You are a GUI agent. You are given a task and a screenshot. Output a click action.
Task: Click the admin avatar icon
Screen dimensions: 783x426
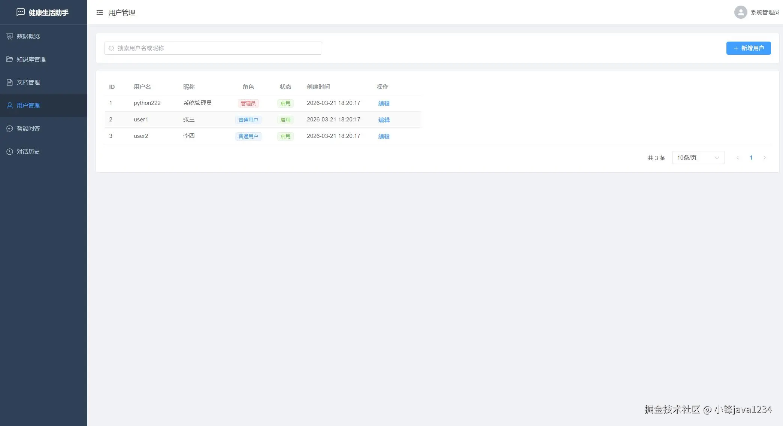point(740,12)
